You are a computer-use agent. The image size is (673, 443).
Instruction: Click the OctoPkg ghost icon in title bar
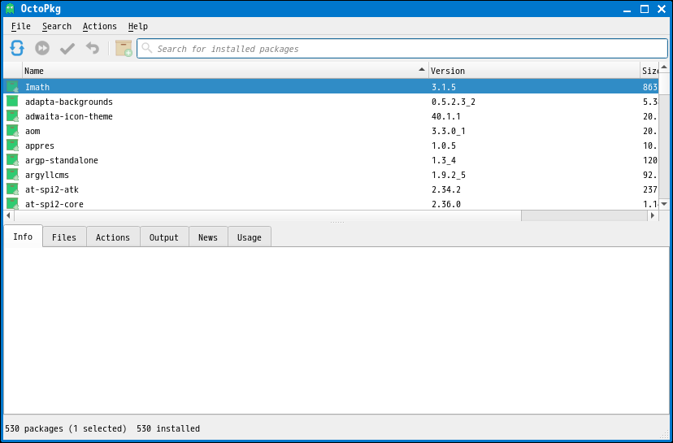[x=11, y=9]
